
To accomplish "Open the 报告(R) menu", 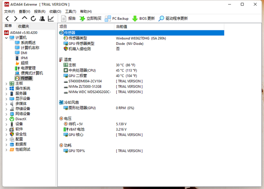I will click(x=40, y=12).
